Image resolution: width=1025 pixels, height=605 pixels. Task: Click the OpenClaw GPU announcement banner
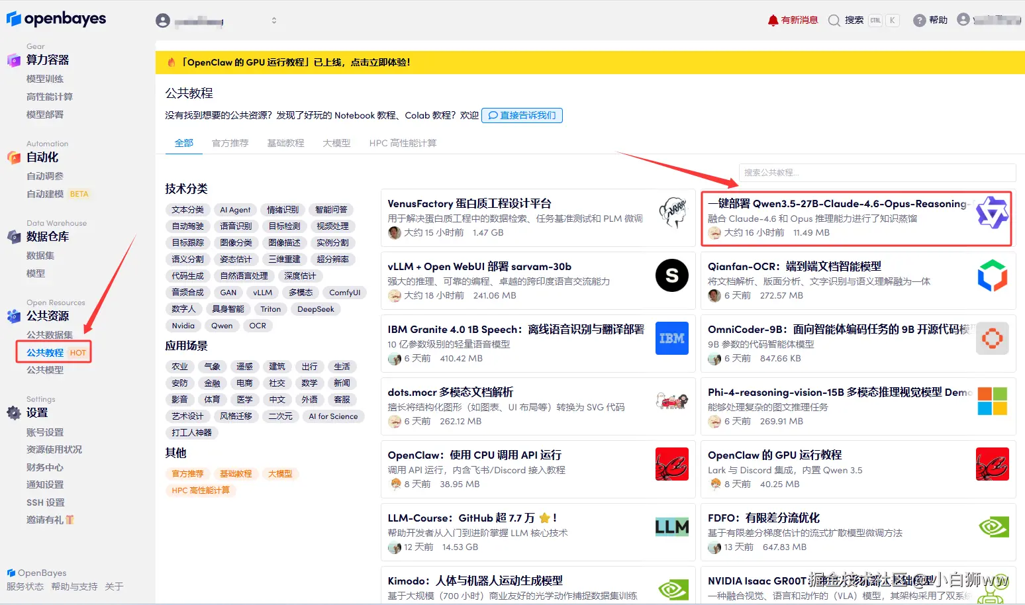point(590,62)
